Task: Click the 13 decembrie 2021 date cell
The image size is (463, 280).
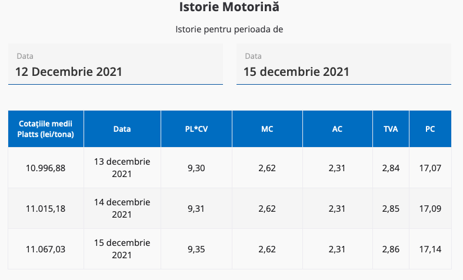Action: point(122,168)
